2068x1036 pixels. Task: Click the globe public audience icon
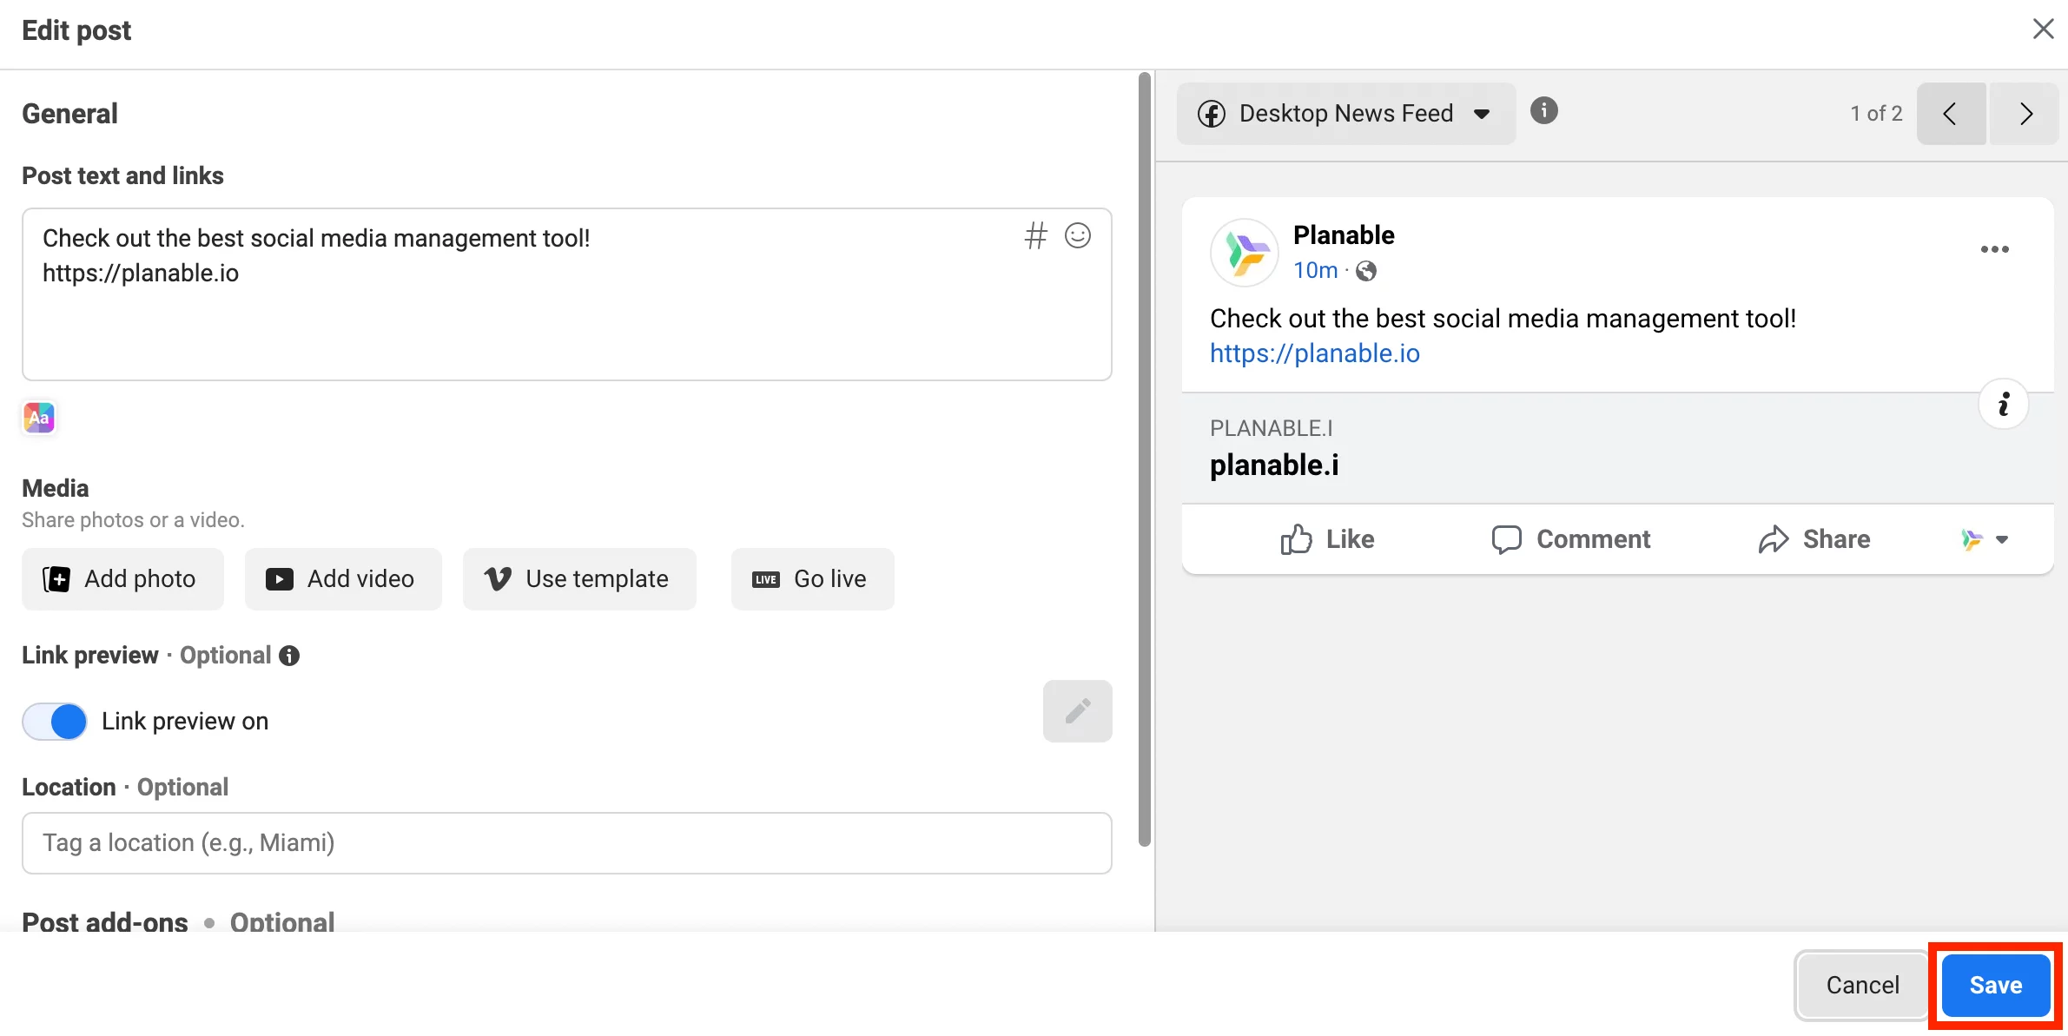(x=1366, y=272)
